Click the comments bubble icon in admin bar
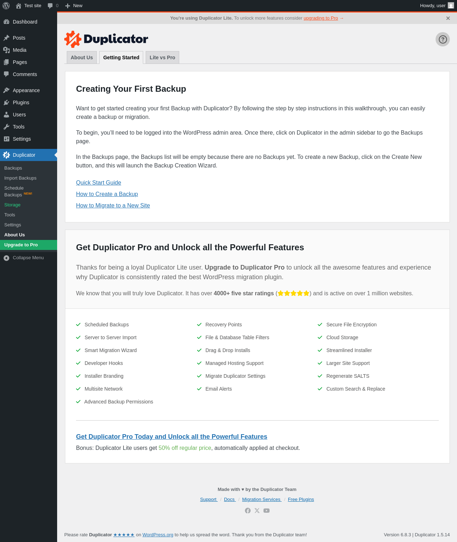The image size is (457, 542). (x=50, y=6)
